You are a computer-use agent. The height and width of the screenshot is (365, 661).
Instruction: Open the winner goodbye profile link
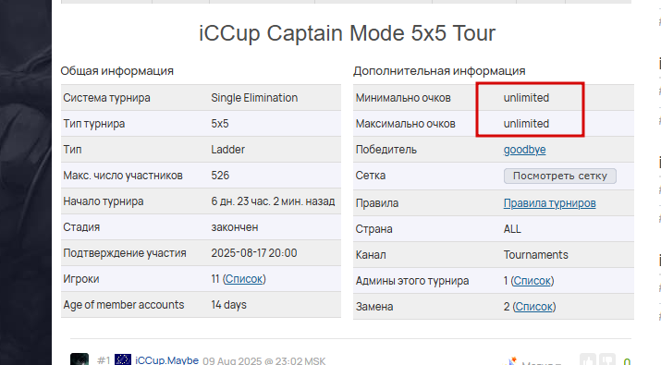(x=524, y=150)
